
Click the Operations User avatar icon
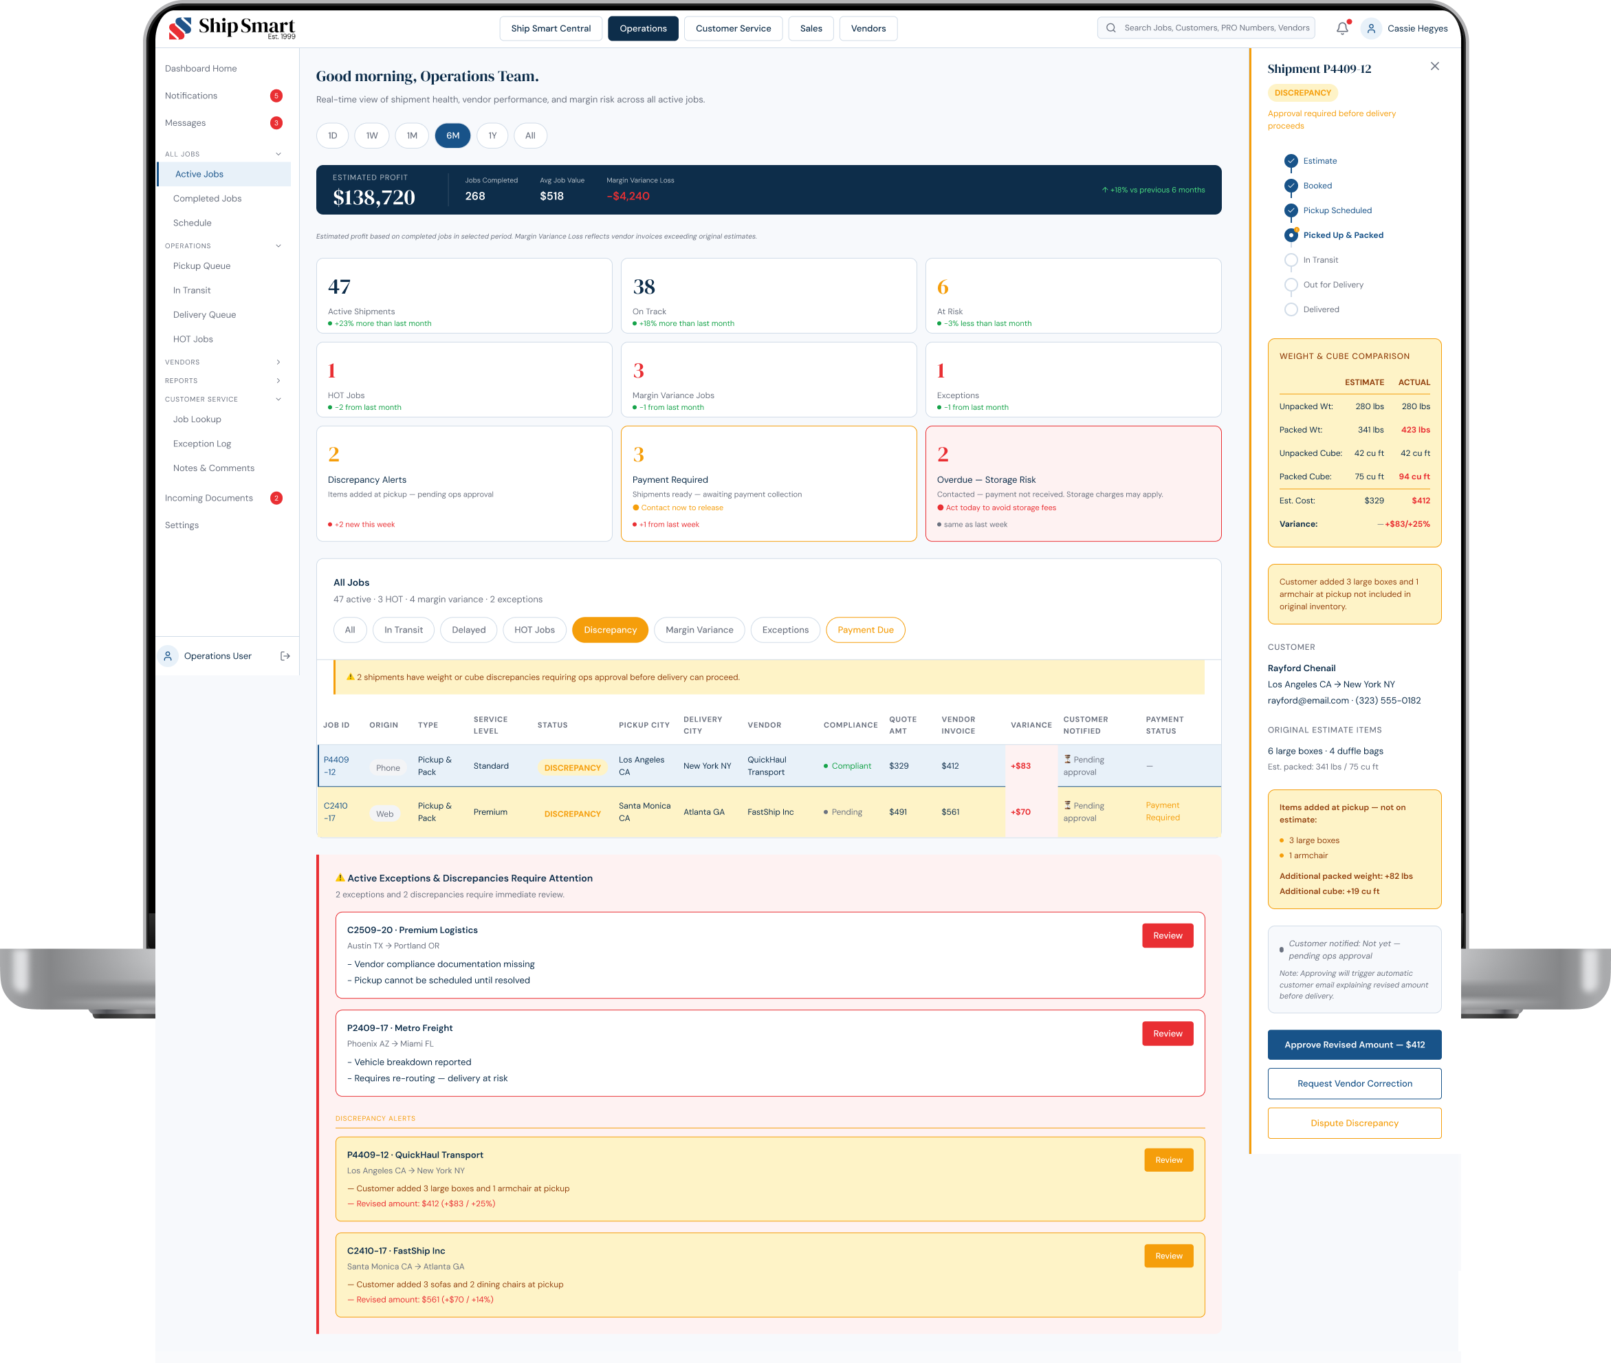coord(168,656)
